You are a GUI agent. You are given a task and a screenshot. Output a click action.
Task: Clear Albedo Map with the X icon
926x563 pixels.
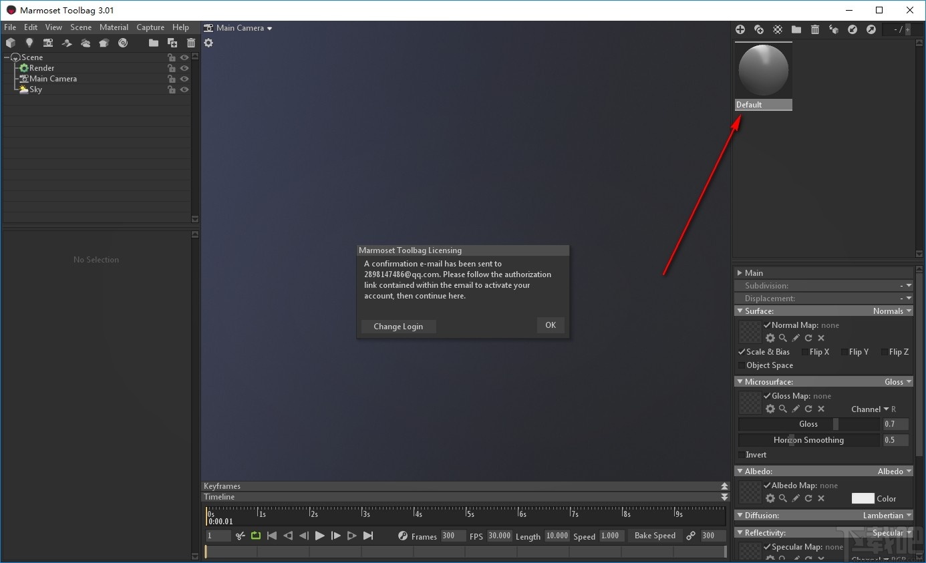tap(821, 498)
